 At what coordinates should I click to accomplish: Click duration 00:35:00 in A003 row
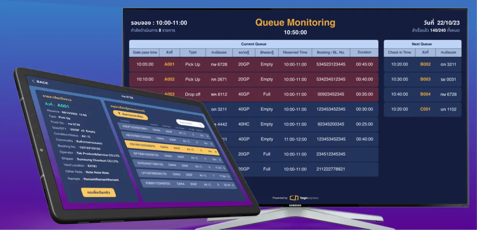(364, 94)
